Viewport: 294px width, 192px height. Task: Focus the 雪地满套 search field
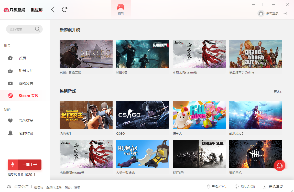pos(24,29)
